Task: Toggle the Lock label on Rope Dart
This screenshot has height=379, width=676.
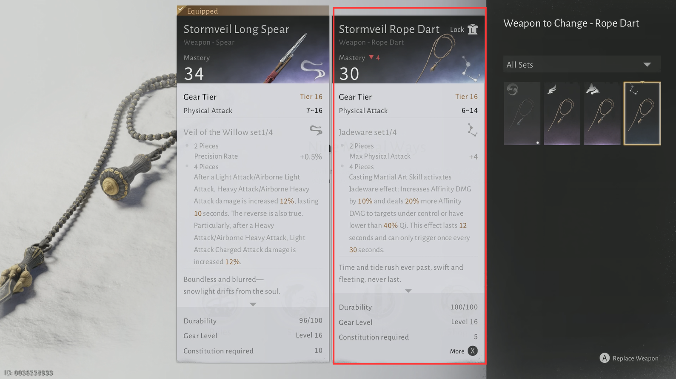Action: 457,29
